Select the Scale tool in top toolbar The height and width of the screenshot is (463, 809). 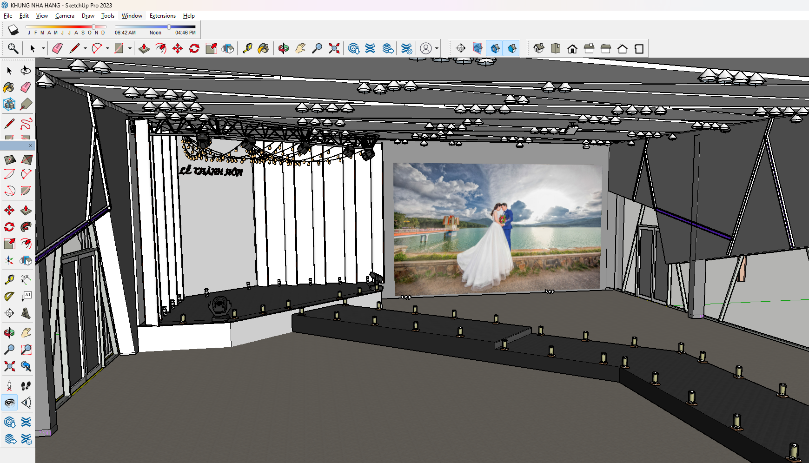coord(211,48)
